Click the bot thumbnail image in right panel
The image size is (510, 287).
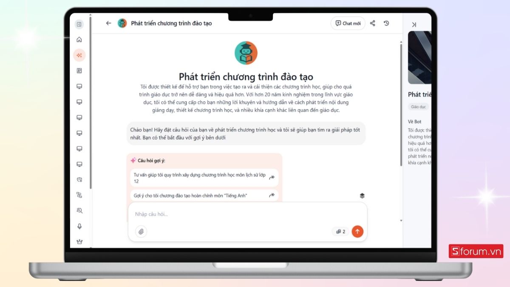pyautogui.click(x=419, y=57)
